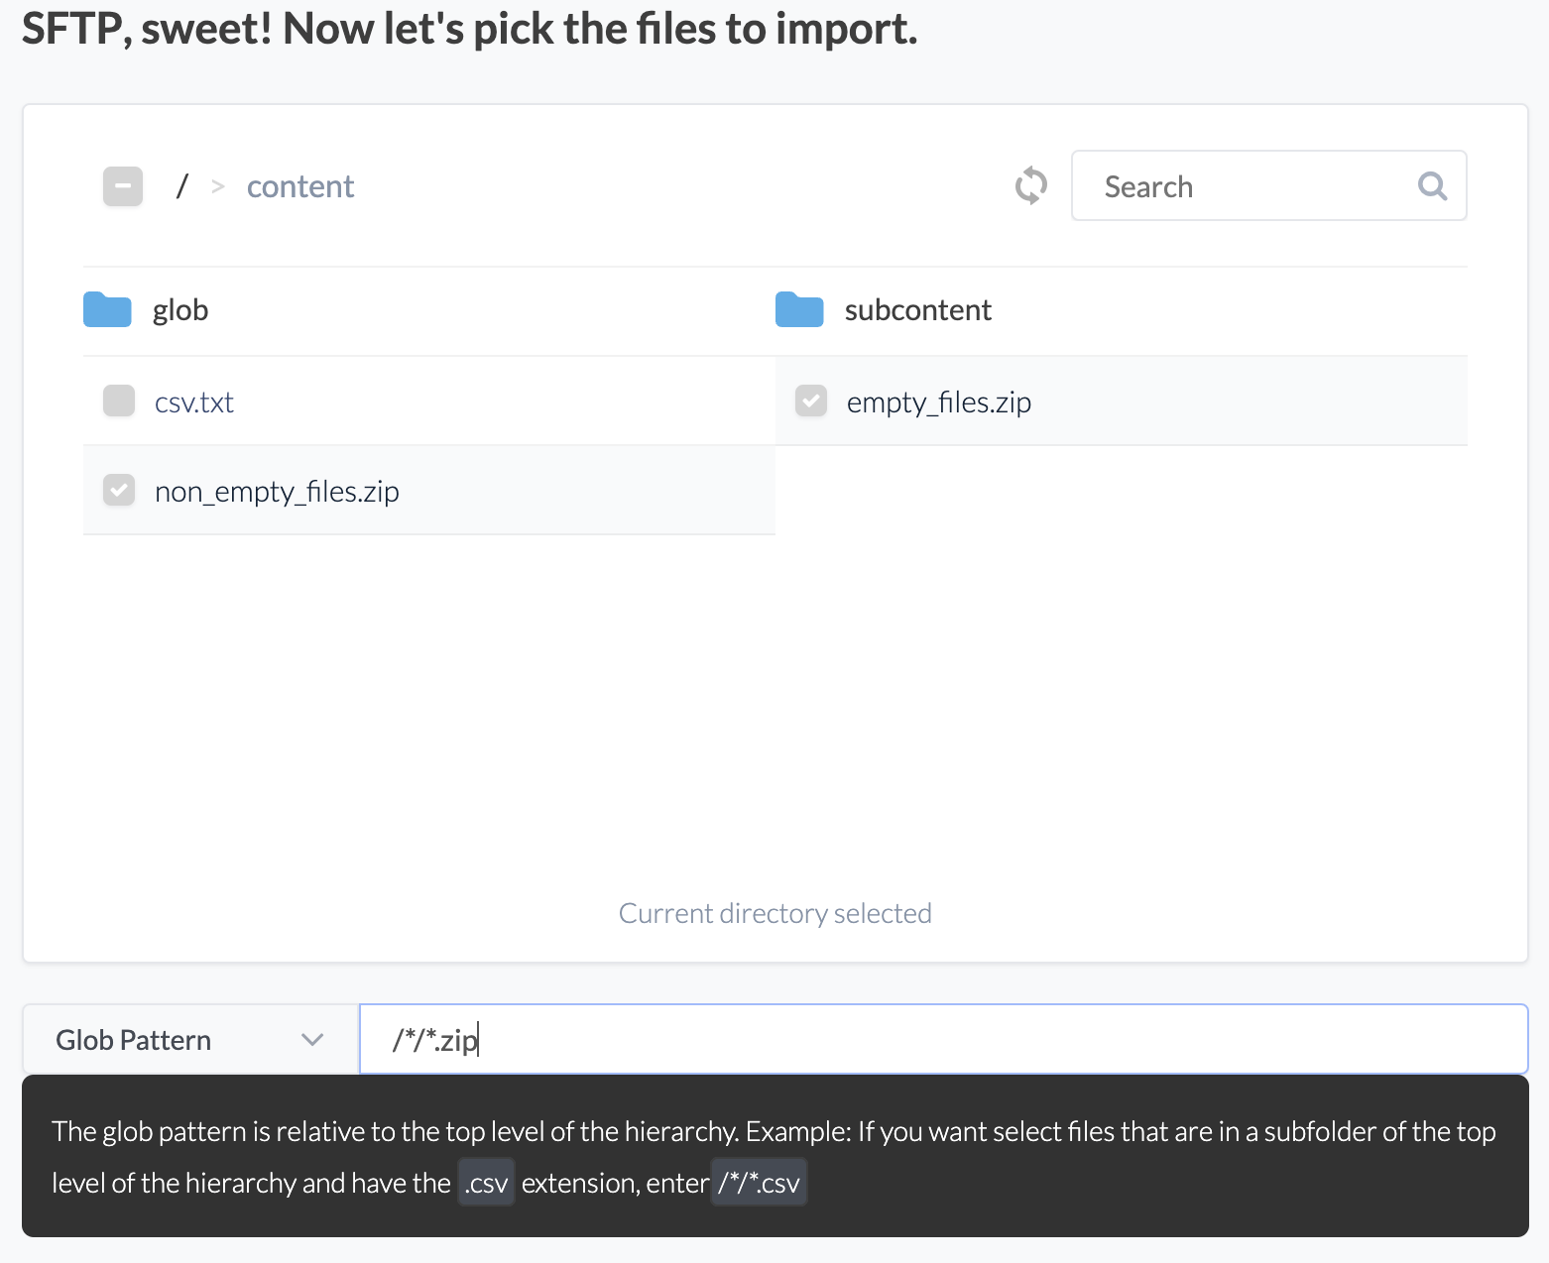
Task: Open the glob folder by name
Action: pos(180,310)
